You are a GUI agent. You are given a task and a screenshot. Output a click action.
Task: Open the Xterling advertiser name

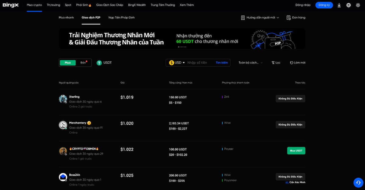74,97
